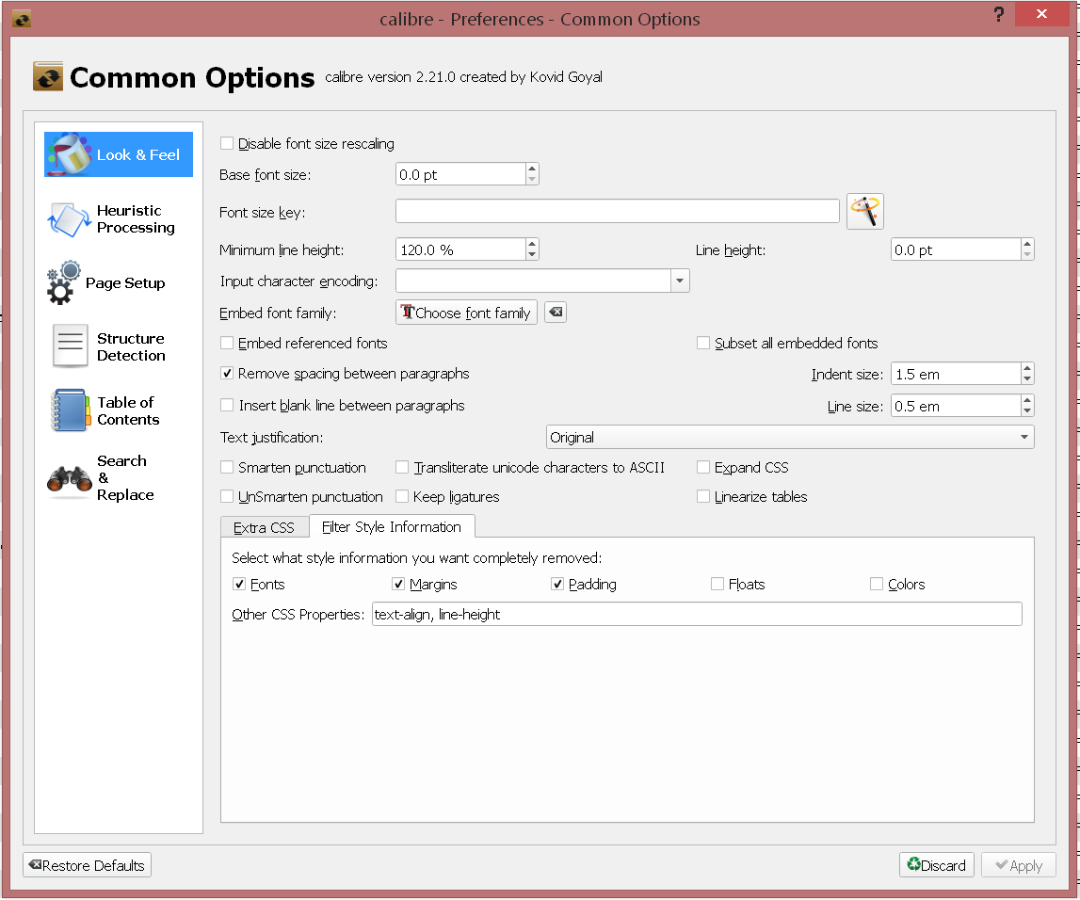Clear the embedded font family

coord(556,313)
